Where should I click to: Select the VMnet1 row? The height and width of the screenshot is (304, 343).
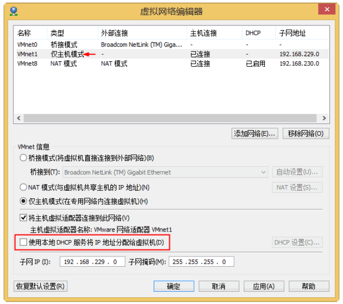point(173,54)
